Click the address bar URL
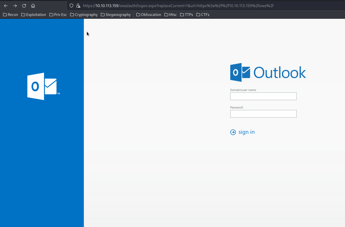This screenshot has width=345, height=227. click(178, 6)
